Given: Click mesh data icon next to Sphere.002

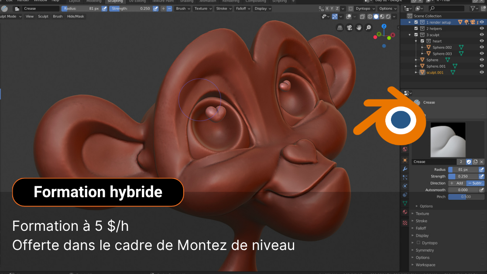Looking at the screenshot, I should 461,47.
